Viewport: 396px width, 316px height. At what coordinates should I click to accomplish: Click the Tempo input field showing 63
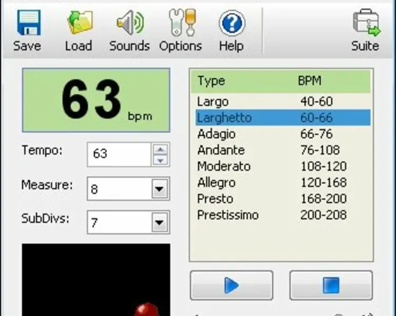click(119, 154)
